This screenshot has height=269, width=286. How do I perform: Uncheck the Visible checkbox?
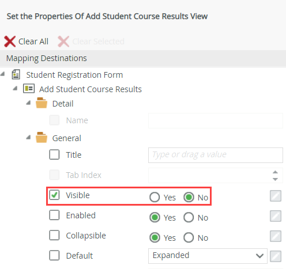(54, 195)
